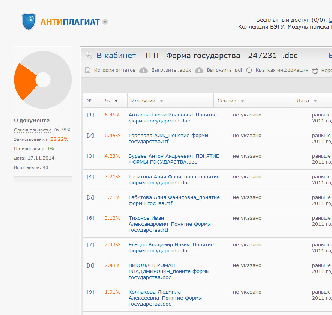Click the printer icon in the toolbar

click(x=315, y=70)
